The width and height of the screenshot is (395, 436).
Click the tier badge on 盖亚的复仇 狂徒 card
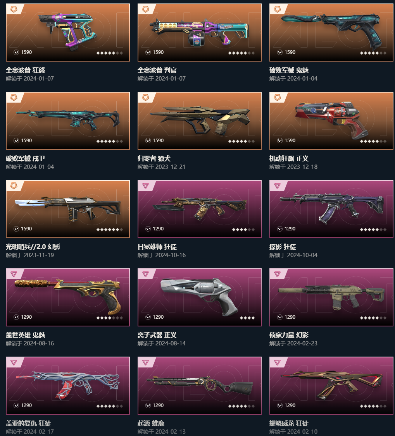(x=14, y=362)
